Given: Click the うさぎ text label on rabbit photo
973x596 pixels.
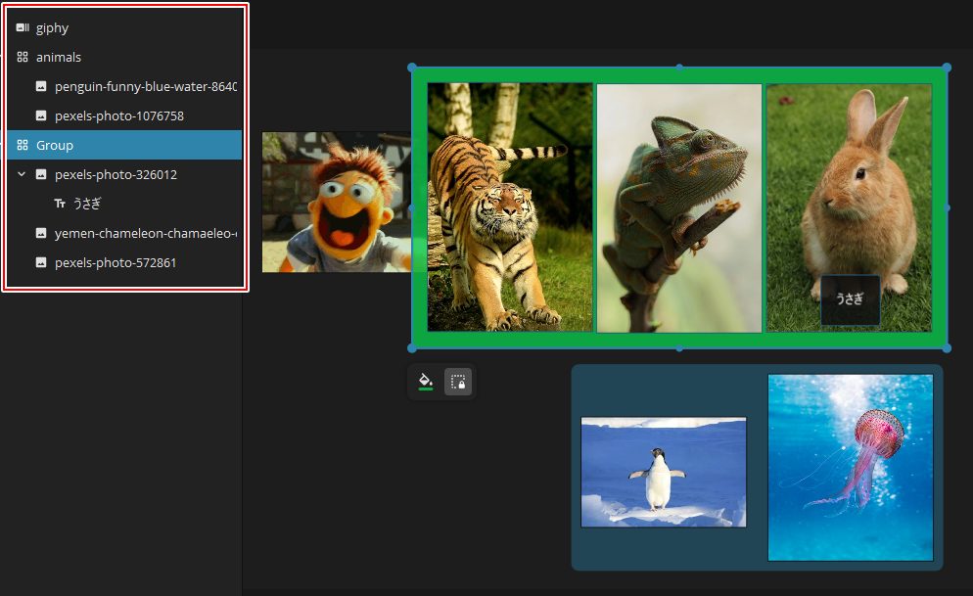Looking at the screenshot, I should coord(850,299).
